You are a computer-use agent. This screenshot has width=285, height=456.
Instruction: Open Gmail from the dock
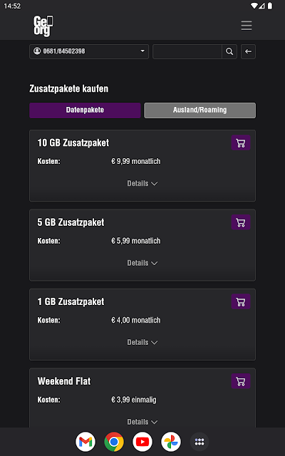tap(85, 442)
